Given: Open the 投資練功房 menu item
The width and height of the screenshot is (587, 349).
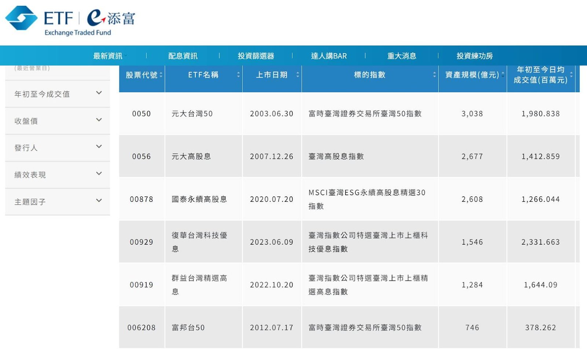Looking at the screenshot, I should coord(474,56).
